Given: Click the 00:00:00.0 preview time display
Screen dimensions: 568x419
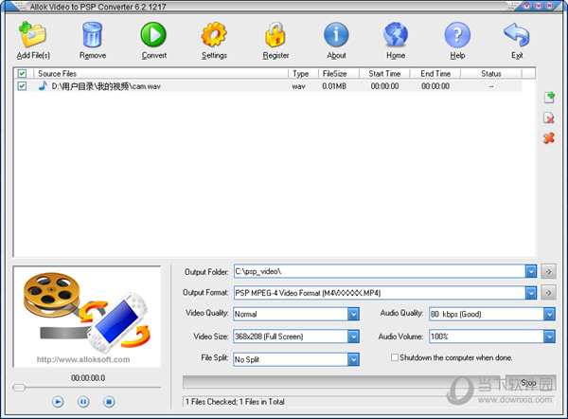Looking at the screenshot, I should pyautogui.click(x=88, y=378).
